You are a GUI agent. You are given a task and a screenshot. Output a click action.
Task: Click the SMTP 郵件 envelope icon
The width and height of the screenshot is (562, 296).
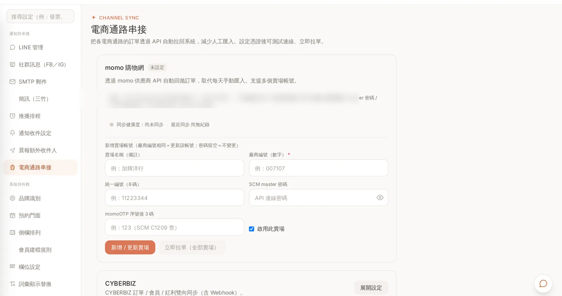tap(13, 82)
